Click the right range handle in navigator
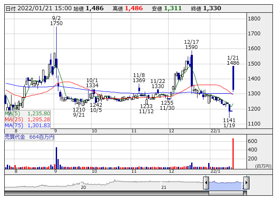The image size is (278, 200). (246, 183)
